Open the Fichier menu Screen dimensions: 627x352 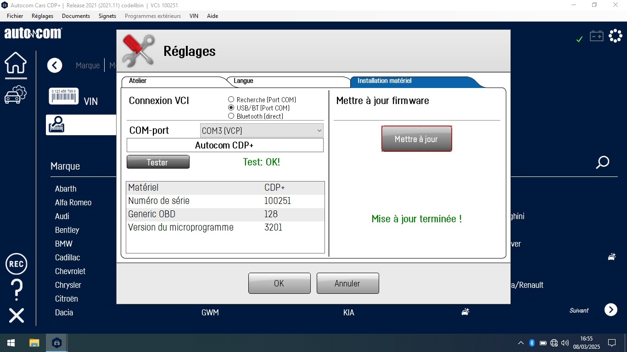coord(15,16)
